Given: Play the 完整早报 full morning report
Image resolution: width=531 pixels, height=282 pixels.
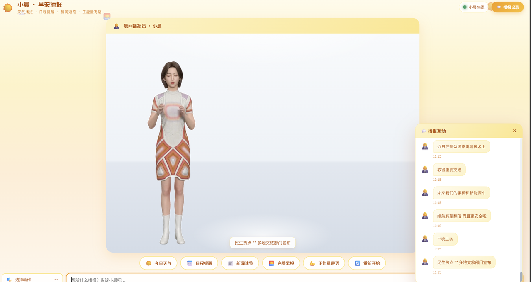Looking at the screenshot, I should [281, 263].
